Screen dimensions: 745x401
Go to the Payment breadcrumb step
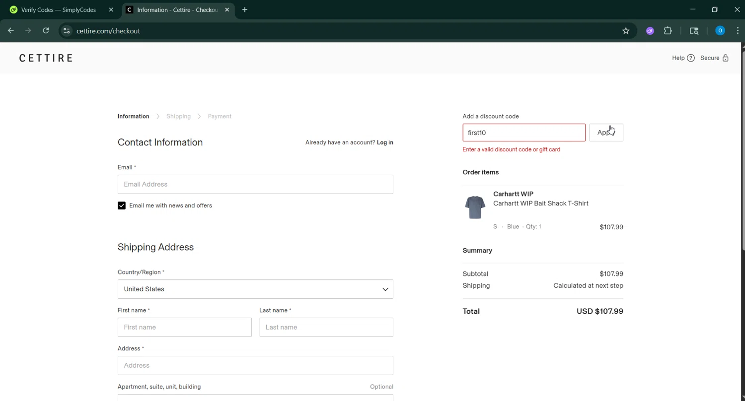(x=220, y=116)
